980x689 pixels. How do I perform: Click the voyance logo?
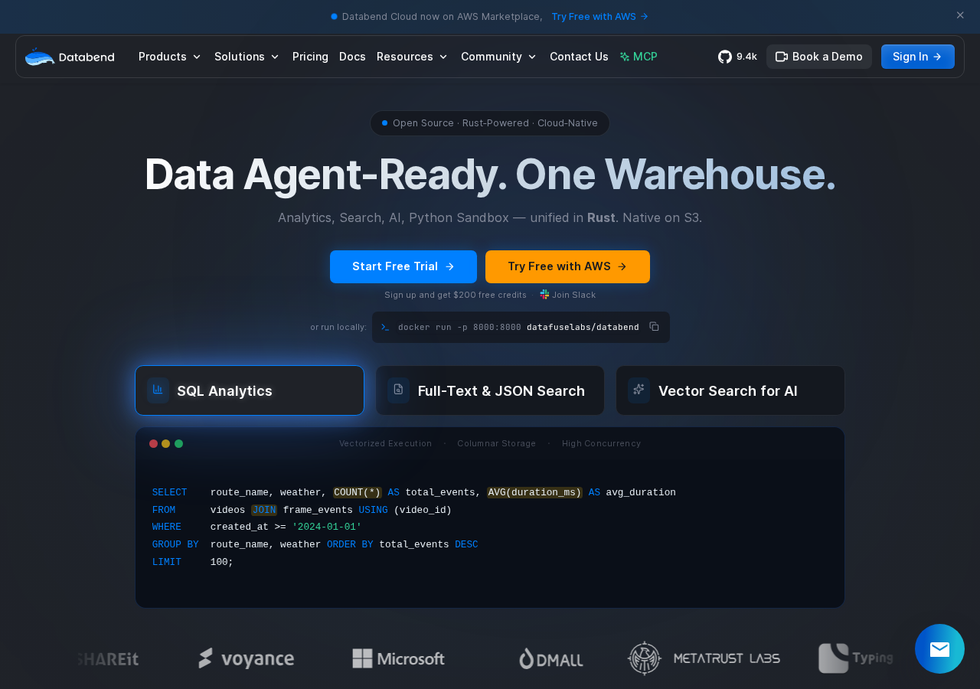tap(247, 658)
